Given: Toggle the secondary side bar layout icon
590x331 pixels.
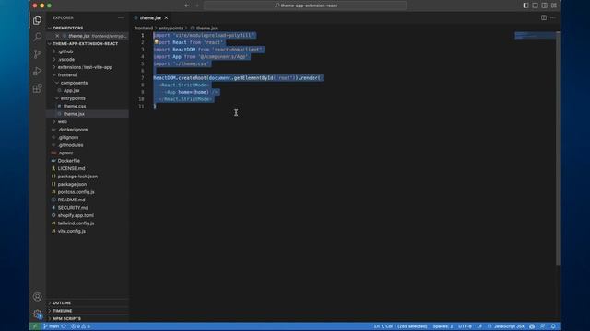Looking at the screenshot, I should point(545,6).
